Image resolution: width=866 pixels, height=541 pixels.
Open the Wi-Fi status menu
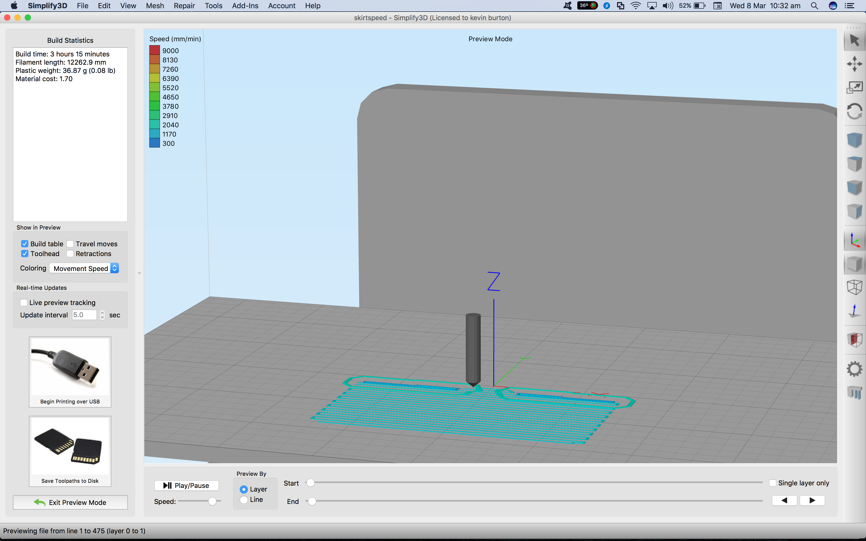pyautogui.click(x=636, y=6)
